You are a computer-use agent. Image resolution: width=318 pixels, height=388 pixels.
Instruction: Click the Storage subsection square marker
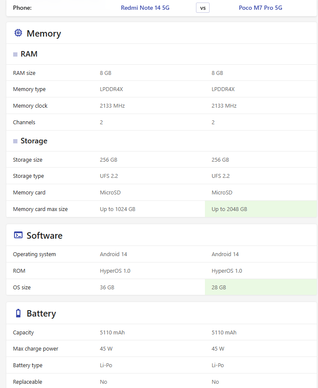tap(15, 141)
